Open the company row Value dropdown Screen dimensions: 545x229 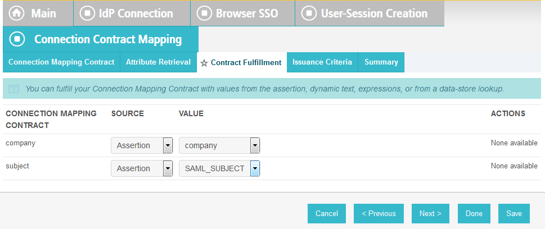point(219,145)
